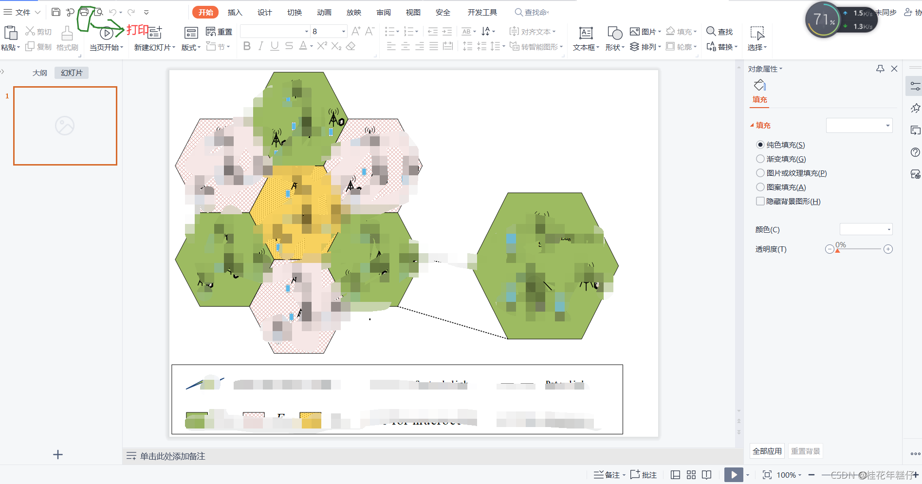922x484 pixels.
Task: Open the Color (颜色) dropdown
Action: [x=866, y=229]
